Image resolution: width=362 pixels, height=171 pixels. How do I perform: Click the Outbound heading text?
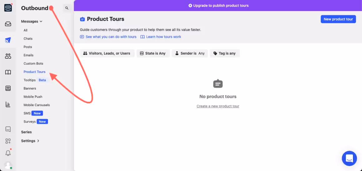35,8
